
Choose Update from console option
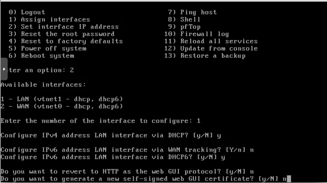coord(218,49)
